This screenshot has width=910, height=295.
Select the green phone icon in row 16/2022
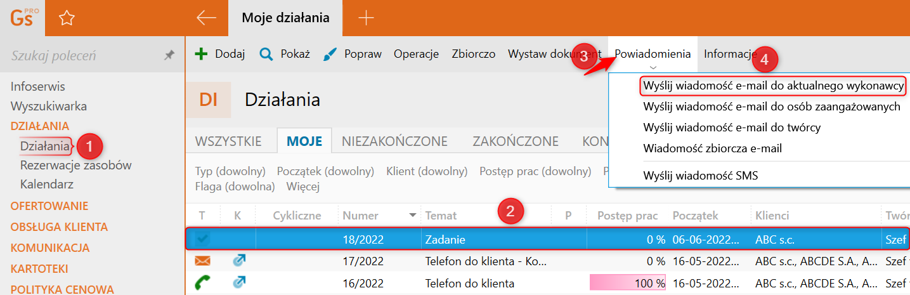pyautogui.click(x=202, y=282)
